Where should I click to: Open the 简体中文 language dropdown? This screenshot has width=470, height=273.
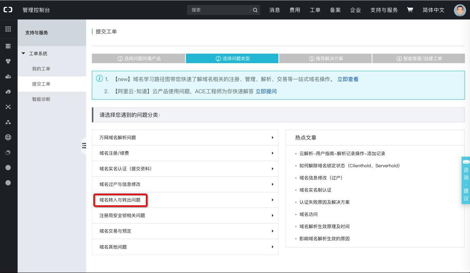coord(433,10)
